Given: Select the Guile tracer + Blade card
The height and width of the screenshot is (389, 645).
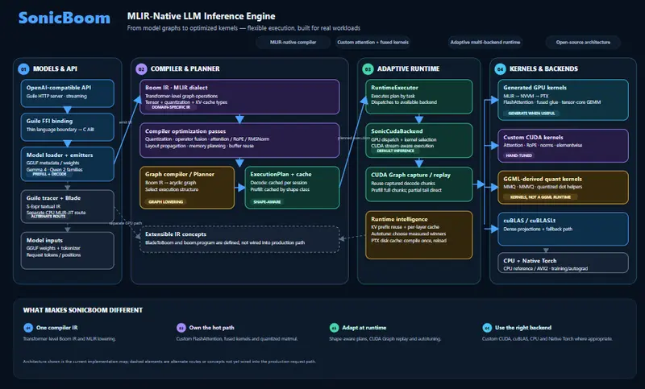Looking at the screenshot, I should [68, 207].
